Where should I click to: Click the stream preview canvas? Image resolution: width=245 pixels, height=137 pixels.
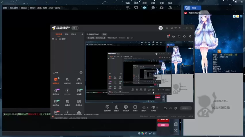click(x=139, y=72)
